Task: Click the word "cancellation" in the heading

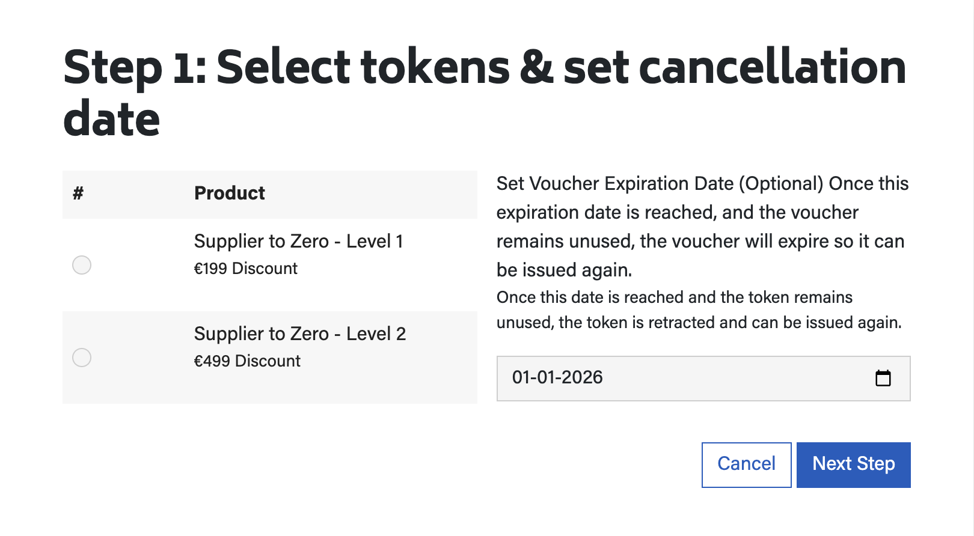Action: (772, 67)
